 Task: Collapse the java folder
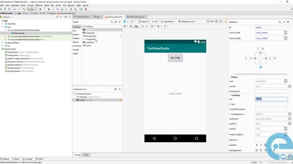point(2,27)
